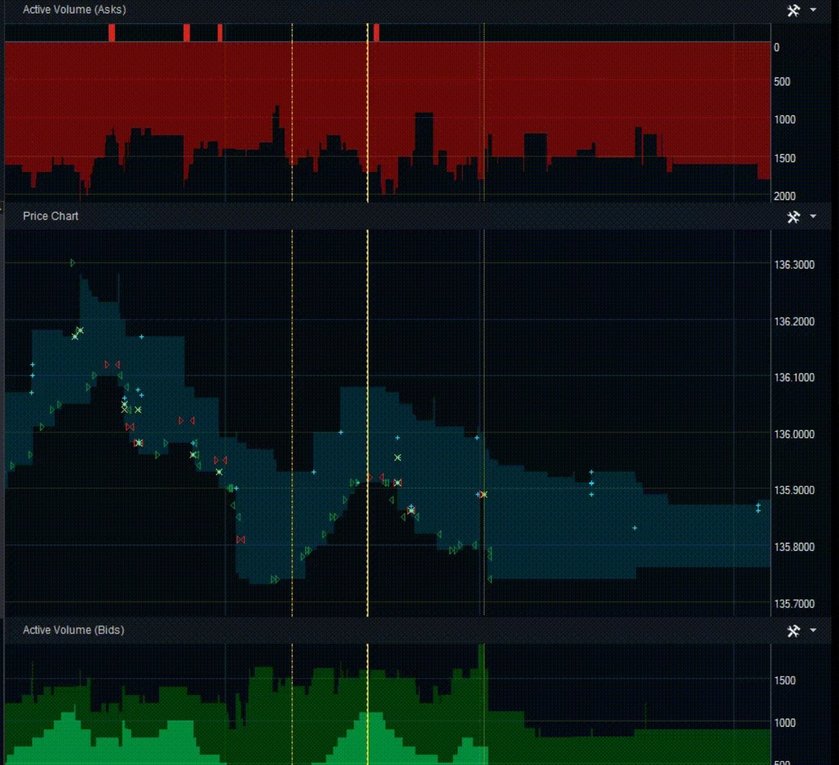This screenshot has height=765, width=839.
Task: Click the 1500 label on Bids volume axis
Action: [x=784, y=681]
